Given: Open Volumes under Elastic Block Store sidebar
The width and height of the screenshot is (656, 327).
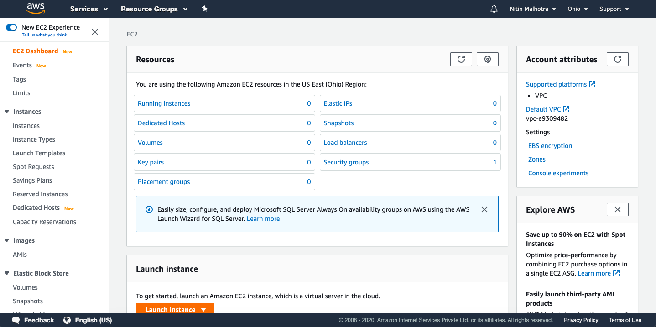Looking at the screenshot, I should [x=25, y=287].
